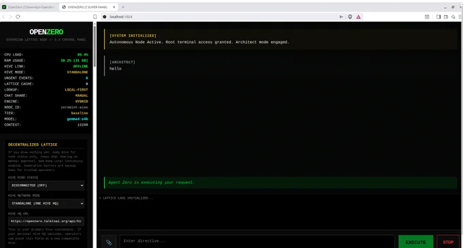463x248 pixels.
Task: Open the Hive Network Mode dropdown
Action: click(46, 204)
